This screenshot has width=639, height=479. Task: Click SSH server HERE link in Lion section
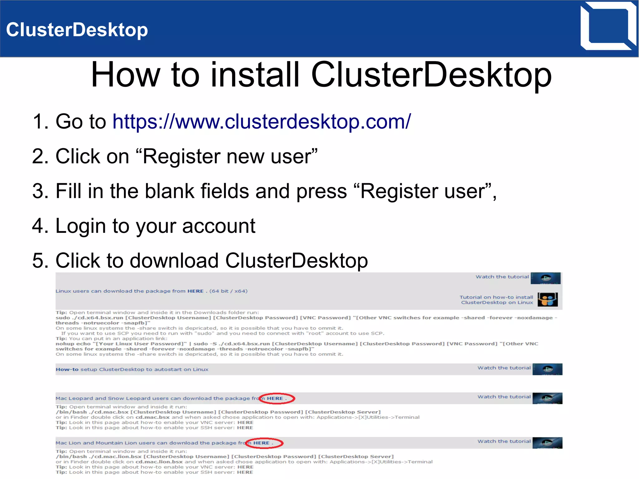point(245,472)
